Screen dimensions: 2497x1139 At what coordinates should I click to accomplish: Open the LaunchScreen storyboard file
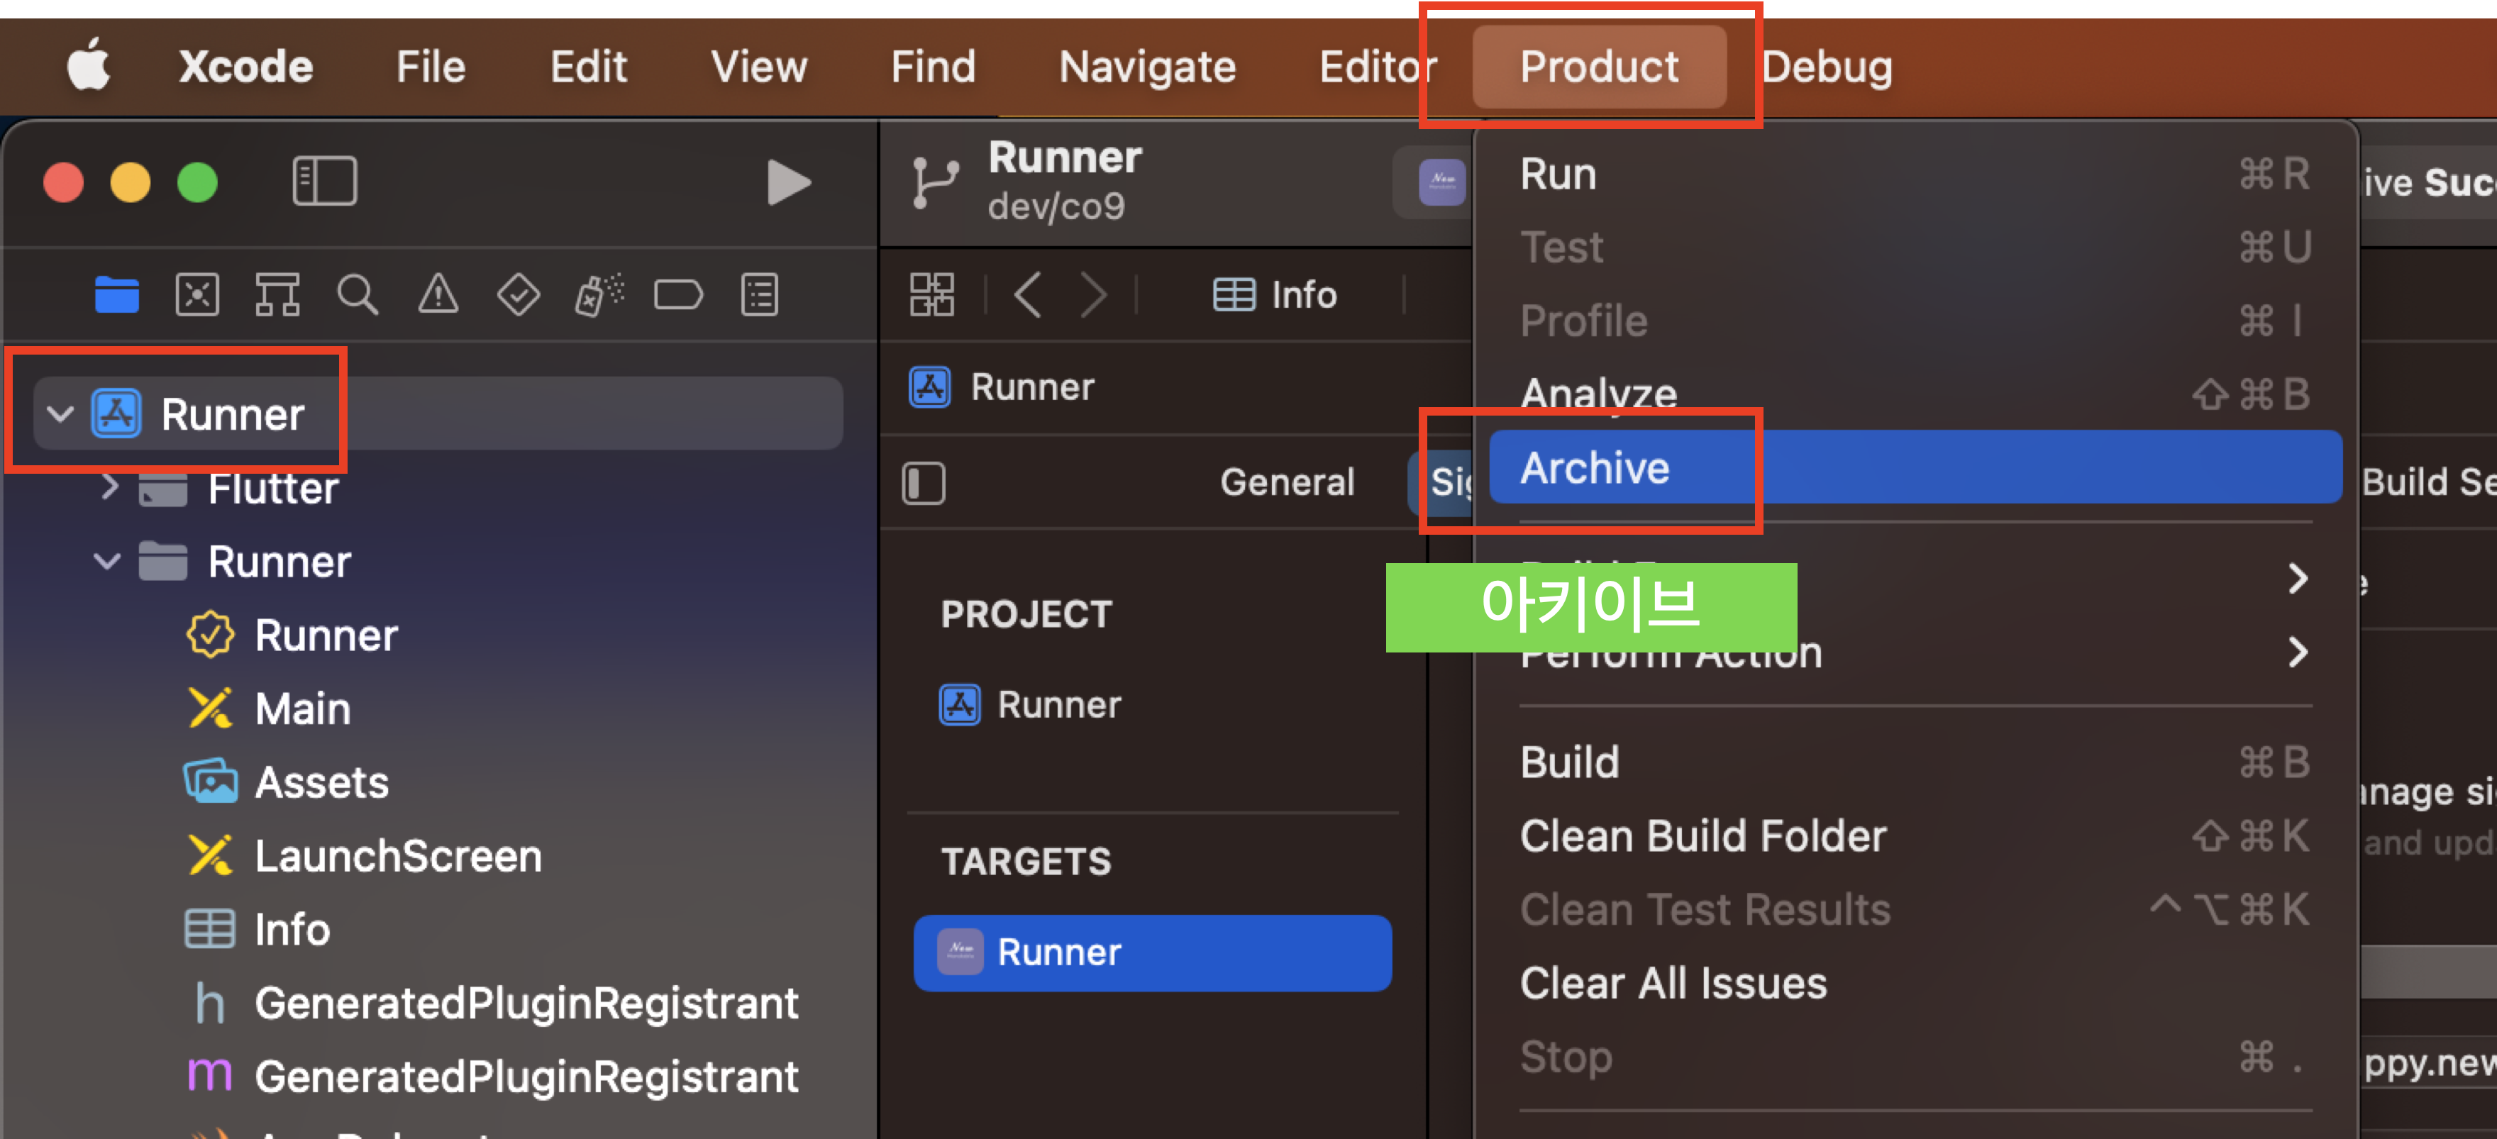(x=397, y=856)
